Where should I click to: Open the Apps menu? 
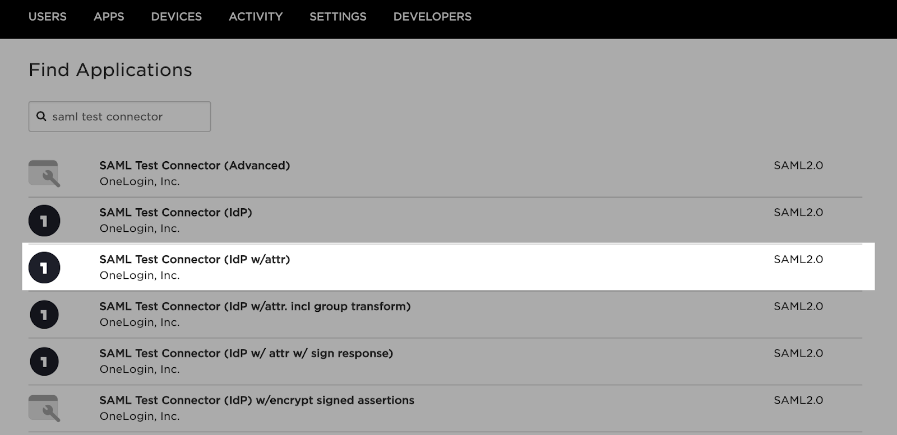(x=109, y=17)
